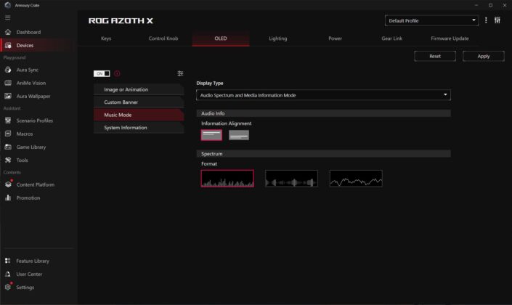Select Custom Banner mode
This screenshot has height=305, width=512.
(139, 102)
